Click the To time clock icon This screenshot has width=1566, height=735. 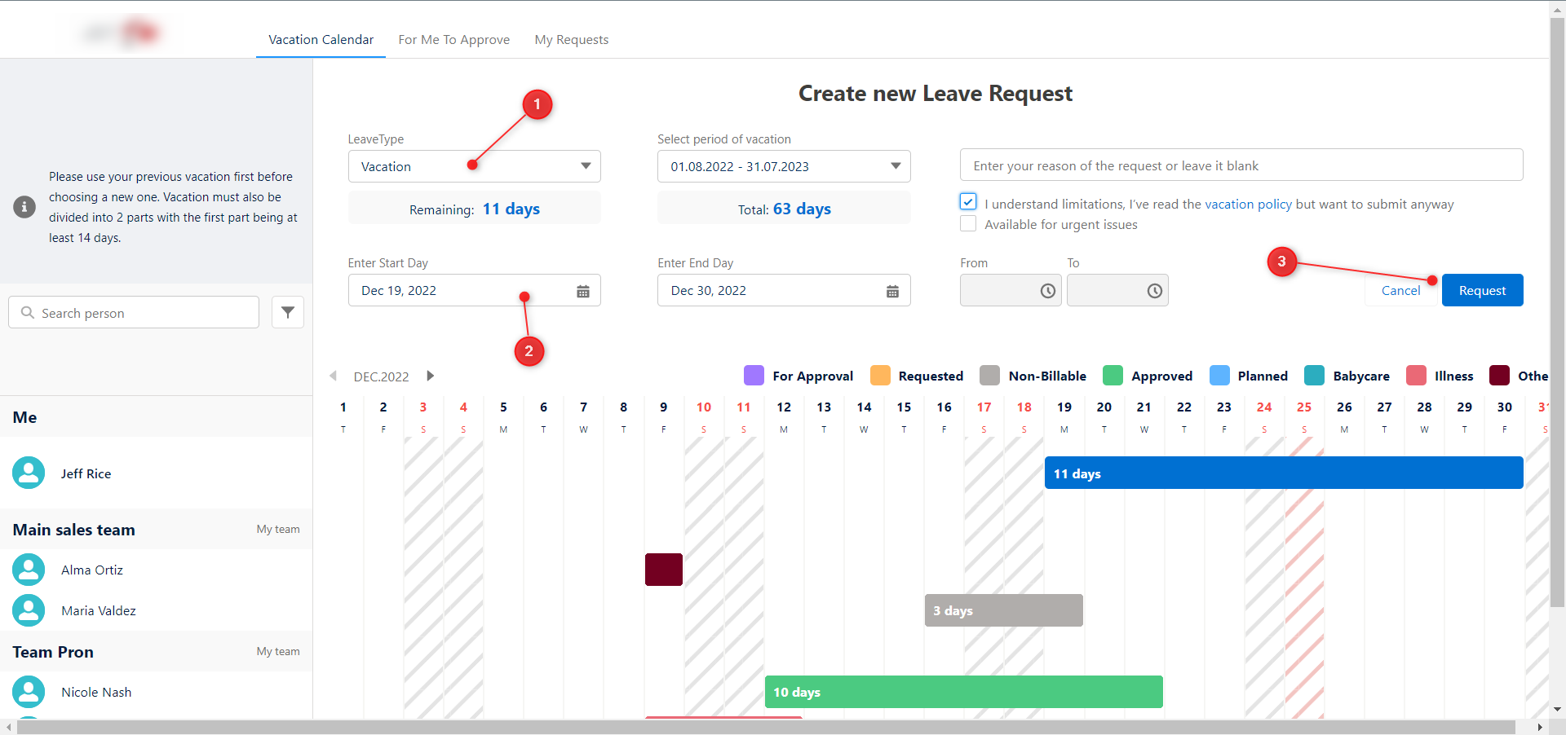[x=1155, y=291]
